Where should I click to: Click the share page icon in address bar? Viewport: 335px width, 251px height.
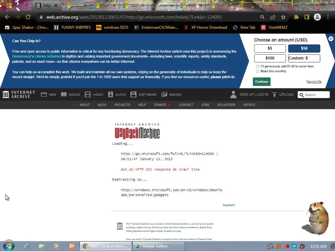click(x=273, y=17)
